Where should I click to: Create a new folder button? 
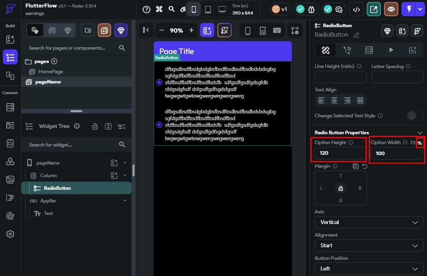tap(88, 30)
